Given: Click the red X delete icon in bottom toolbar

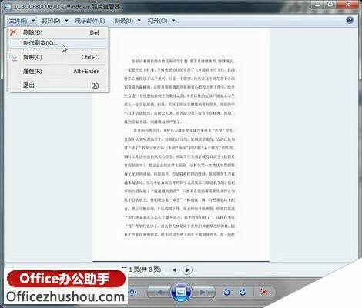Looking at the screenshot, I should click(x=263, y=292).
